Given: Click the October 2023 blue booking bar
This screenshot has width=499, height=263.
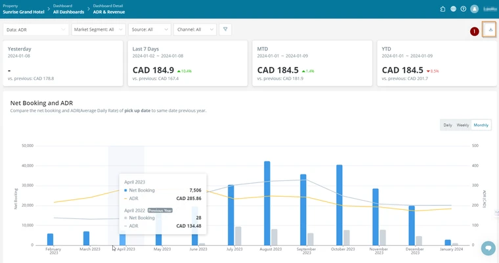Looking at the screenshot, I should click(339, 205).
